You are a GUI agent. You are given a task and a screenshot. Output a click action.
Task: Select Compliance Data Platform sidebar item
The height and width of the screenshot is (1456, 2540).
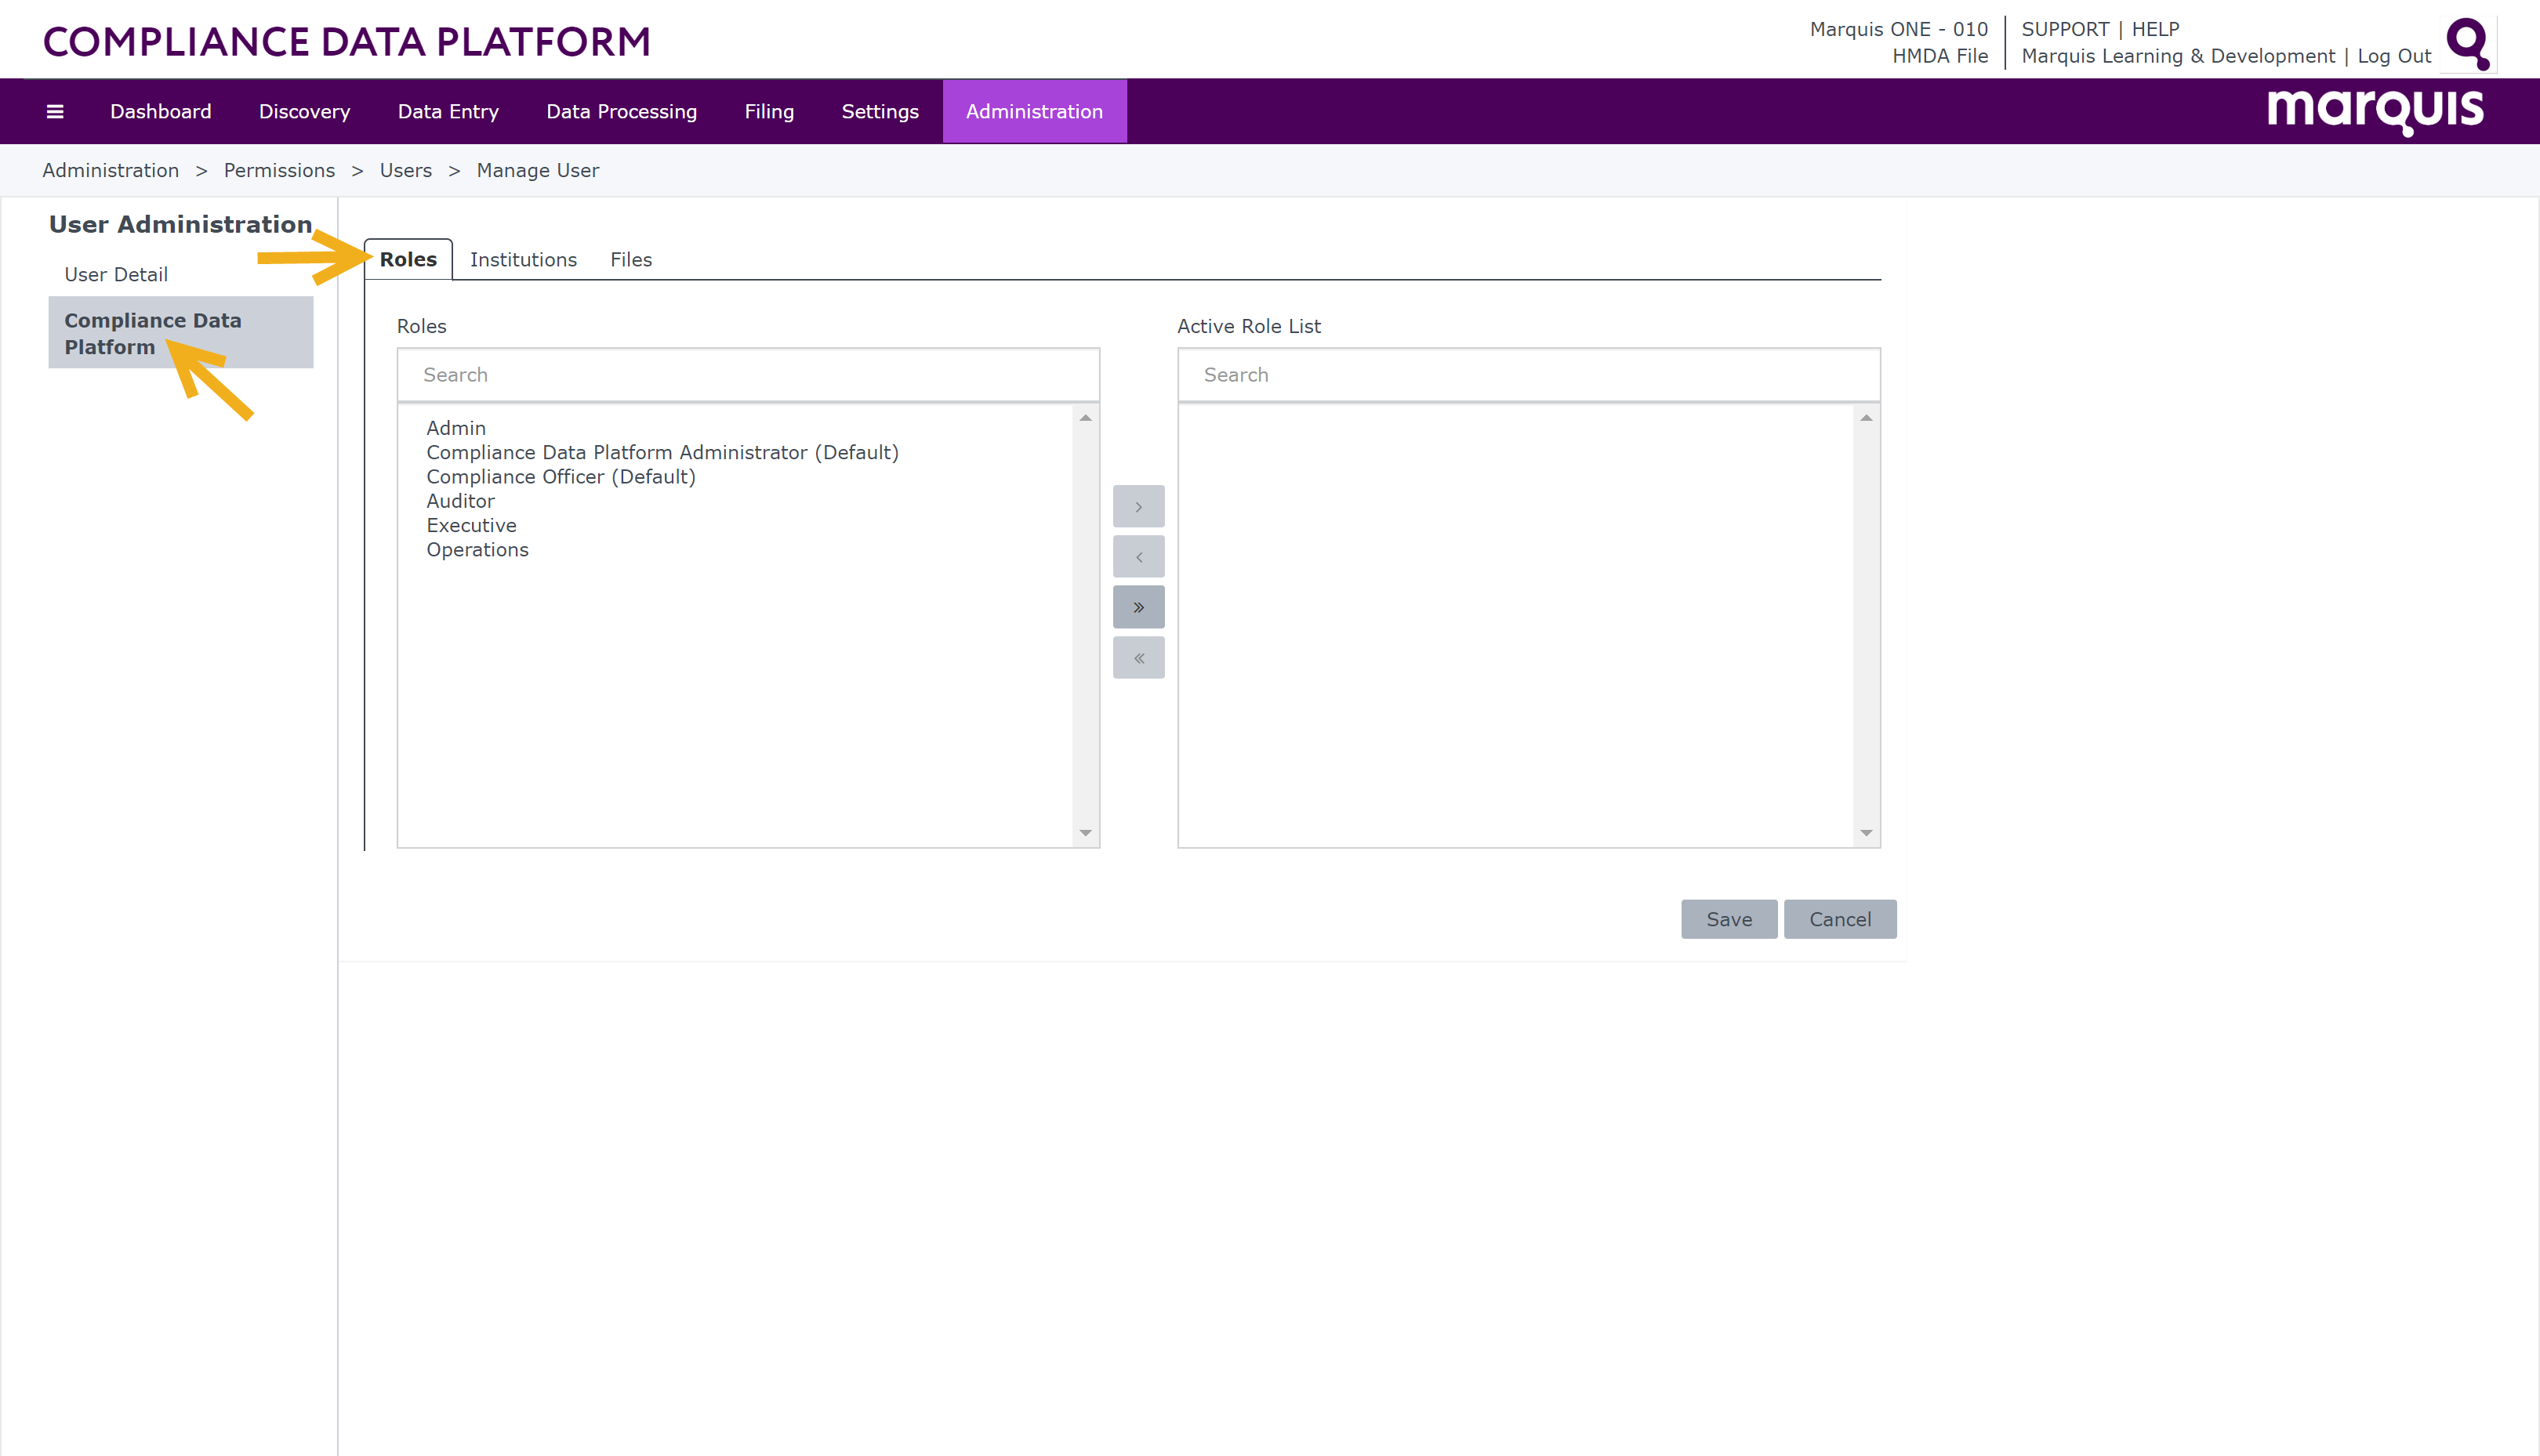(x=181, y=333)
